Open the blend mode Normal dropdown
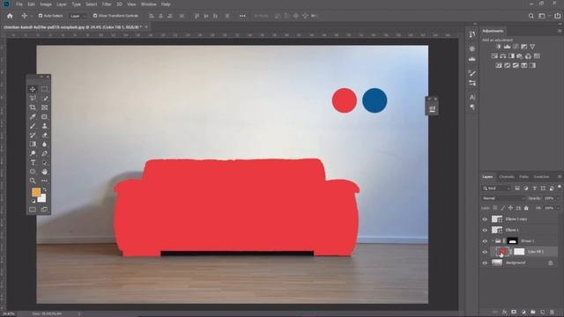564x317 pixels. 503,198
